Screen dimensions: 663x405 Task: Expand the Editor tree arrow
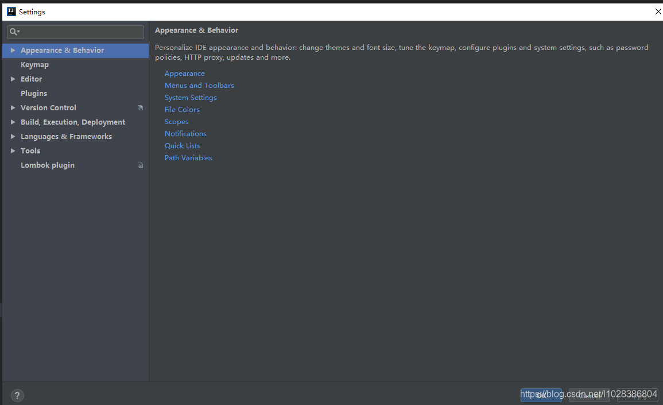point(13,79)
